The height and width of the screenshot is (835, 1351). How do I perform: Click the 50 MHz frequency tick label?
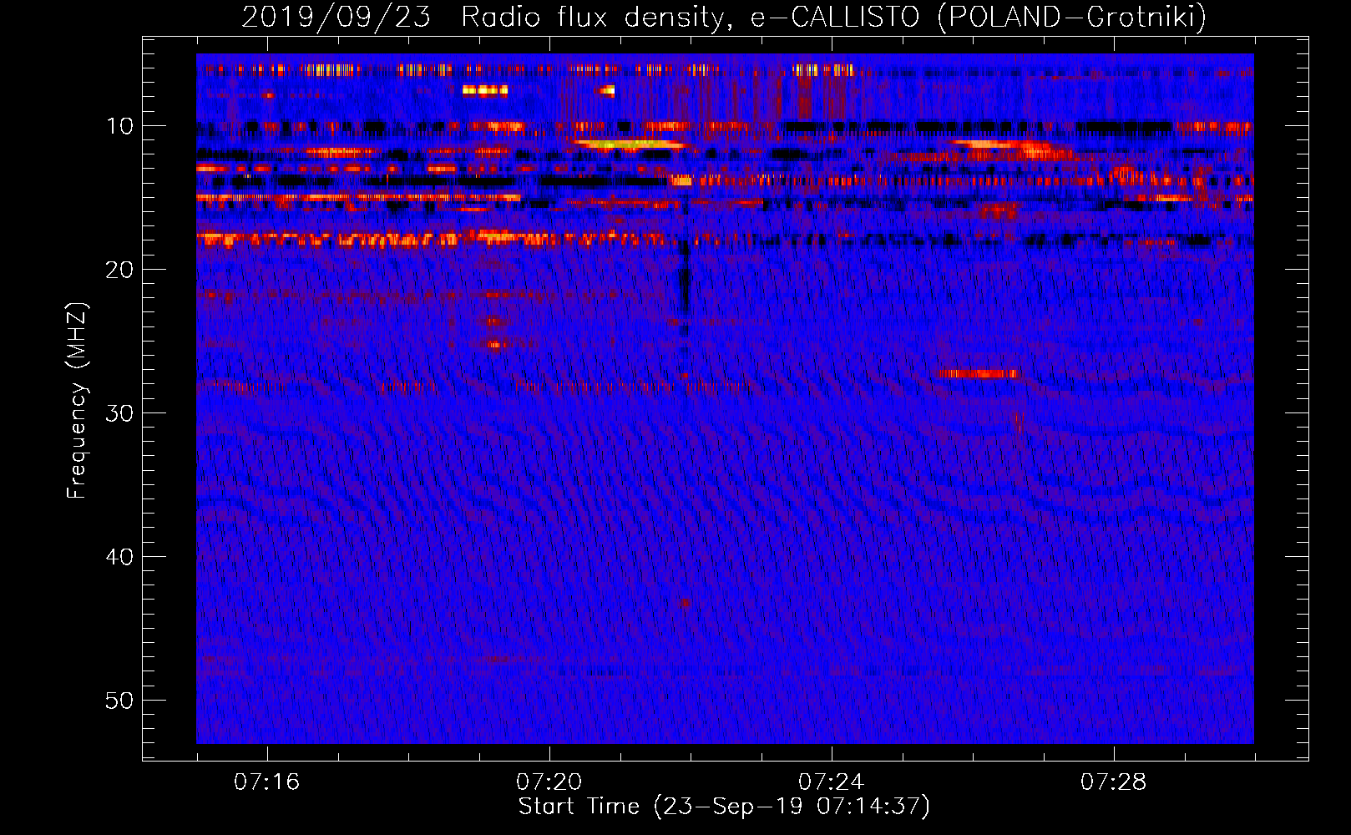pos(119,701)
